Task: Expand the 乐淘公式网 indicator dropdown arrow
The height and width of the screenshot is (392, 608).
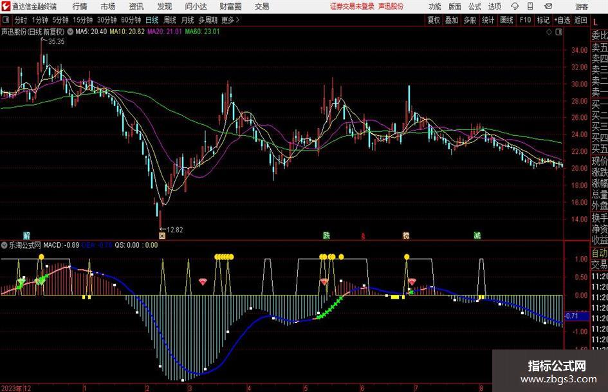Action: click(5, 245)
